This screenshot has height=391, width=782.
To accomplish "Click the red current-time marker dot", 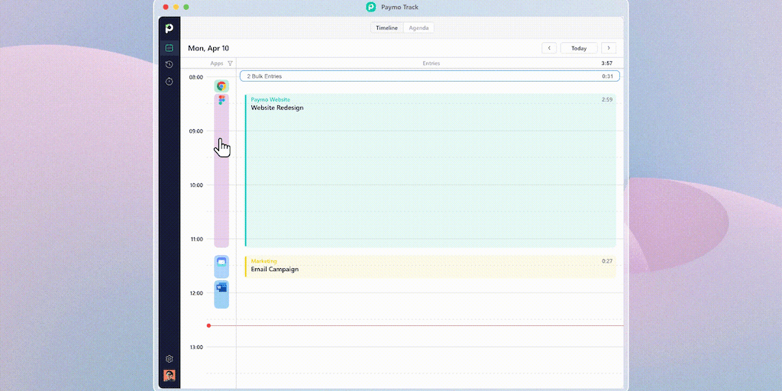I will [208, 325].
